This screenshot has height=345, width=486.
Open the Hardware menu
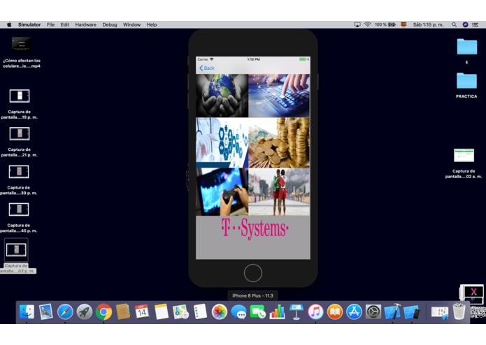[x=85, y=24]
